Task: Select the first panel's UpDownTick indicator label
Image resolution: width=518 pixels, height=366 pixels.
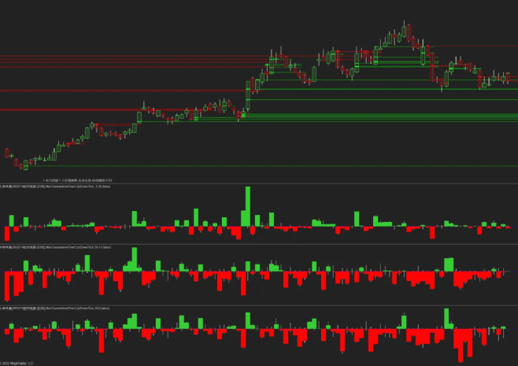Action: click(x=55, y=187)
